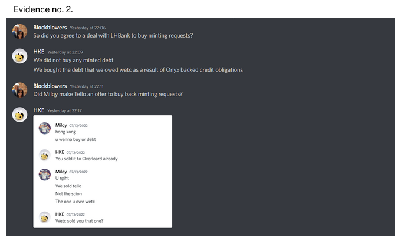
Task: Open HKE username on the 22:09 message
Action: [38, 52]
